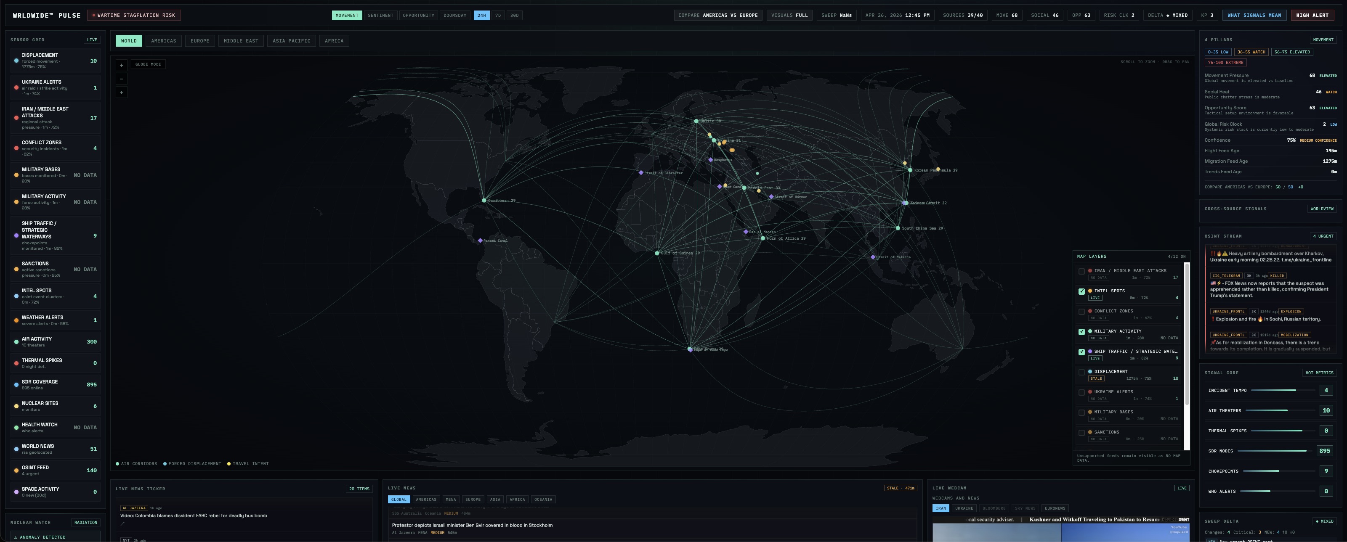Click the airplane icon below the zoom controls
The image size is (1347, 542).
tap(121, 93)
